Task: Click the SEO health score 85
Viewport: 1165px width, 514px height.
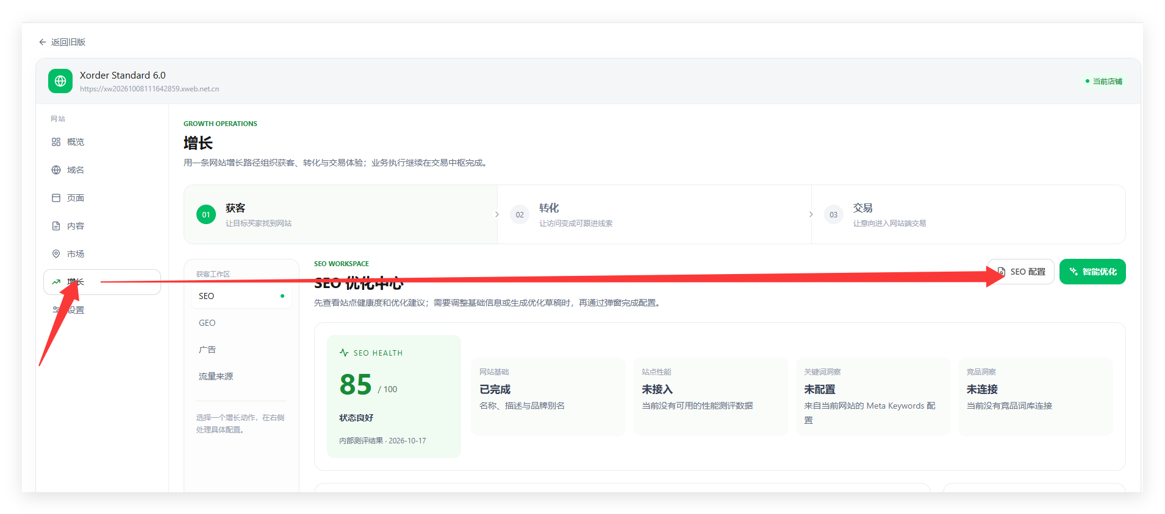Action: (x=356, y=385)
